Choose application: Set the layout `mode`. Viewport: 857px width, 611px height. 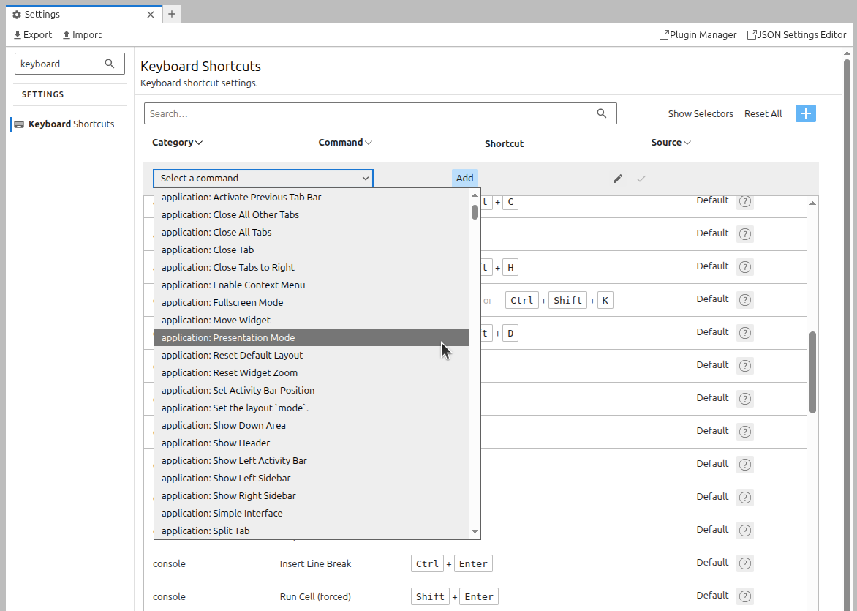312,408
